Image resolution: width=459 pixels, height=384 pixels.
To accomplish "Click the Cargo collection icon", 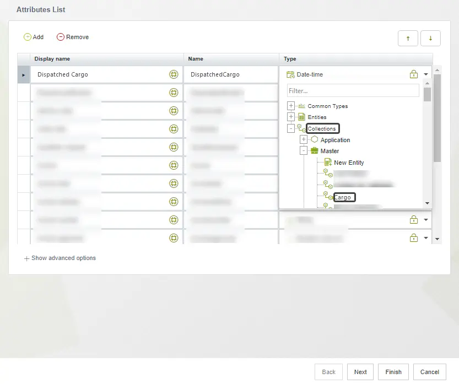I will click(x=328, y=196).
